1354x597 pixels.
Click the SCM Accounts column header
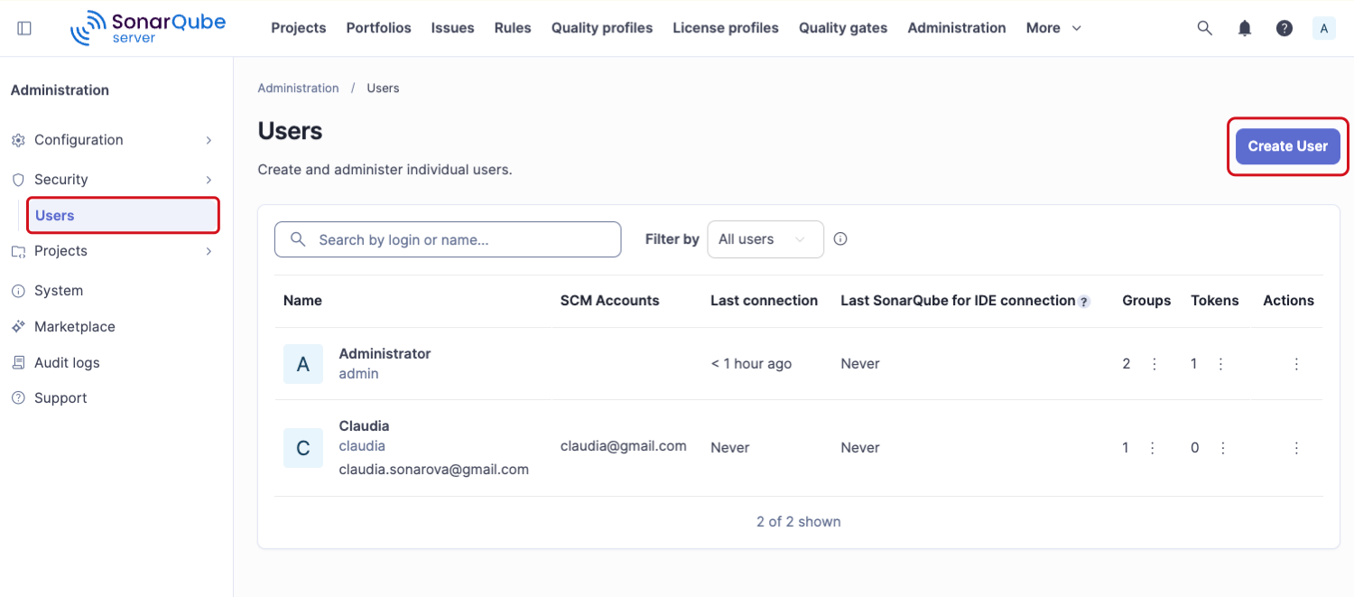(x=610, y=301)
